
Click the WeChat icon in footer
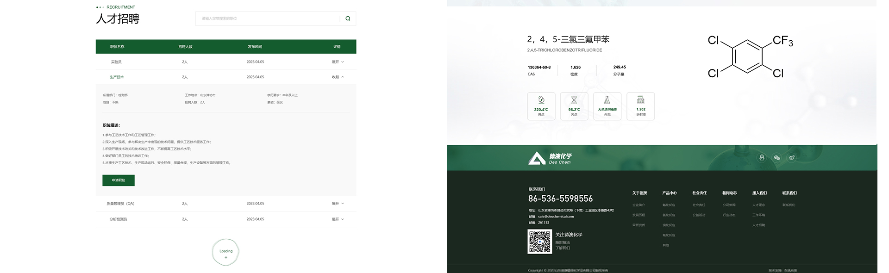[x=777, y=158]
